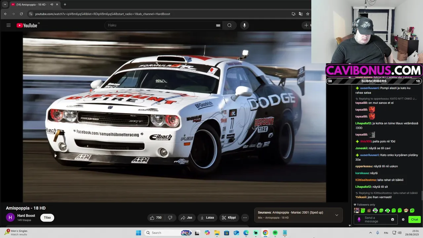Select the green angel halo emote
This screenshot has height=238, width=423.
click(363, 210)
